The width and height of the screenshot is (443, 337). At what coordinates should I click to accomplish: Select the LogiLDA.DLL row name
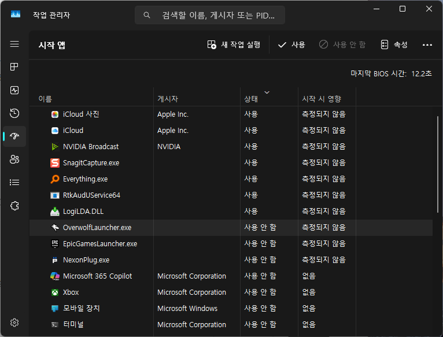83,212
